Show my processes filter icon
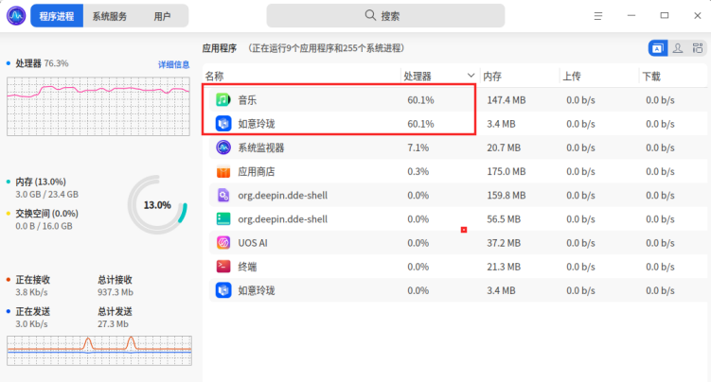The width and height of the screenshot is (711, 382). 678,48
